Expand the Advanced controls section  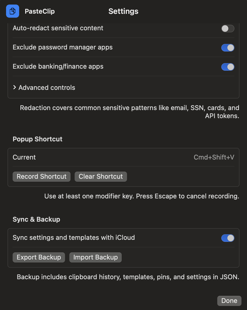click(47, 87)
